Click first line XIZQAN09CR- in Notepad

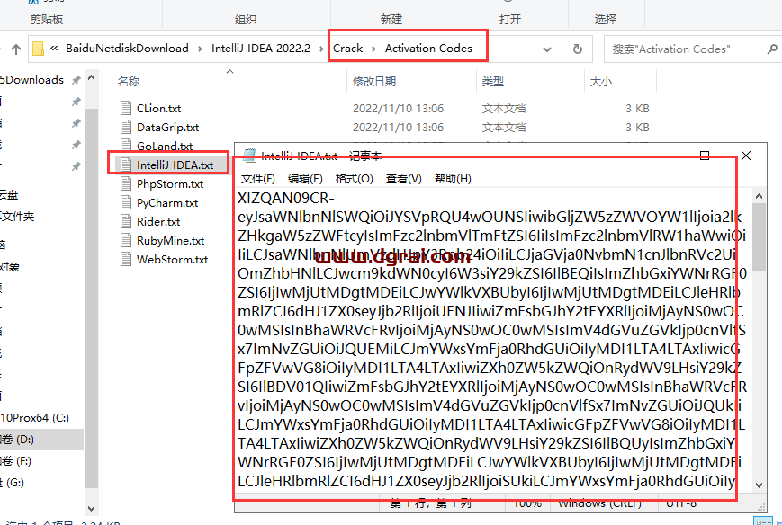tap(286, 198)
